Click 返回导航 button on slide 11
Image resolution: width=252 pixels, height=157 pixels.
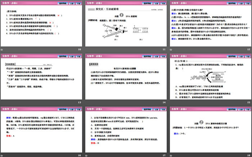click(x=147, y=3)
